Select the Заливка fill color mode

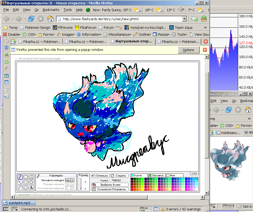[157, 176]
